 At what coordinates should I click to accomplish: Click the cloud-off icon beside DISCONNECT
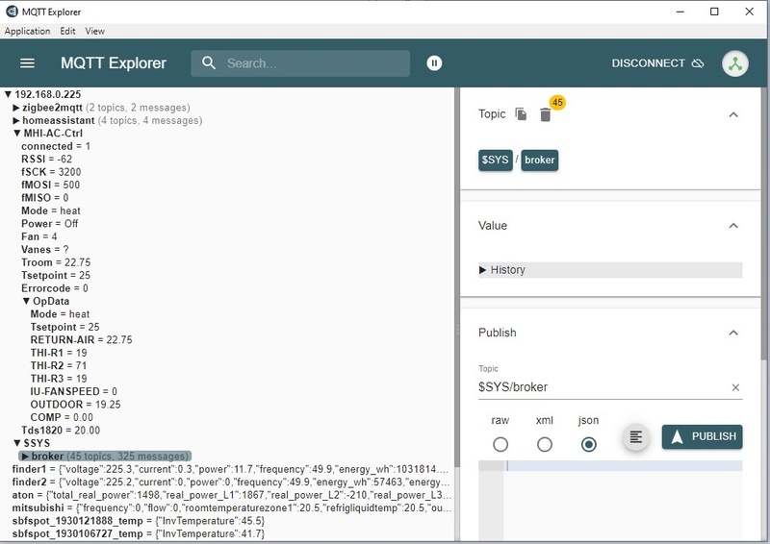click(x=698, y=63)
